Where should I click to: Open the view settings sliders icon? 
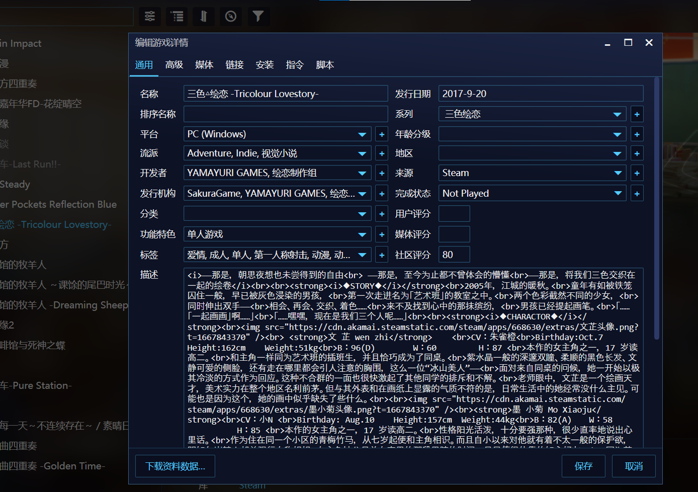[x=150, y=17]
